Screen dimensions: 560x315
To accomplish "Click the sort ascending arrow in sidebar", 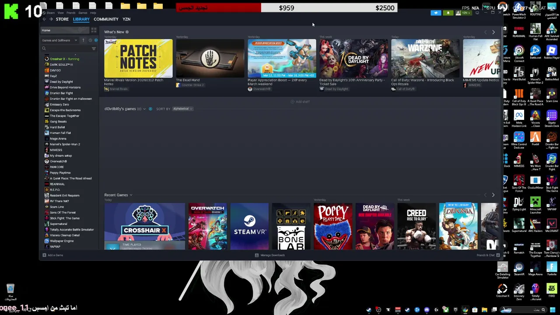I will [83, 40].
